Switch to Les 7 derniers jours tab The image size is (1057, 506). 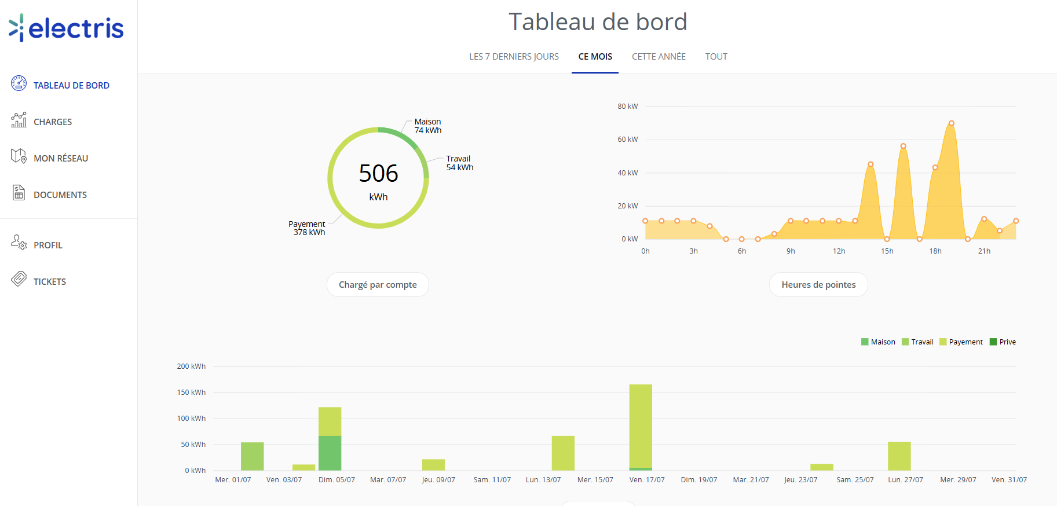point(514,57)
